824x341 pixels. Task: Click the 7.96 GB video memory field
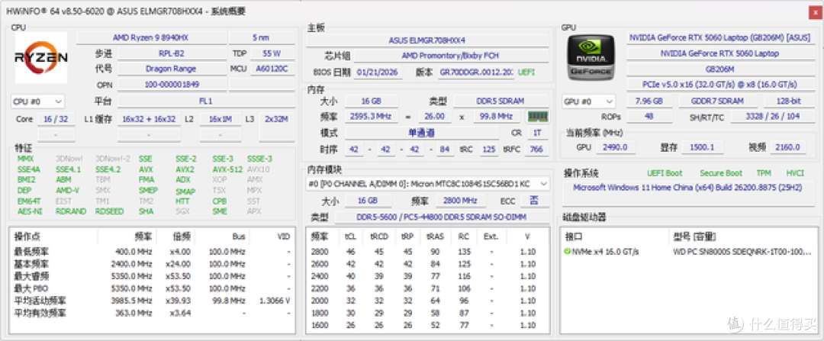(649, 101)
